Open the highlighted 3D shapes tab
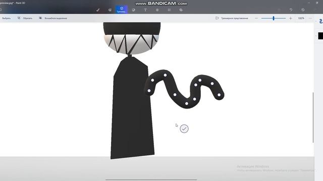This screenshot has width=323, height=181. coord(122,10)
